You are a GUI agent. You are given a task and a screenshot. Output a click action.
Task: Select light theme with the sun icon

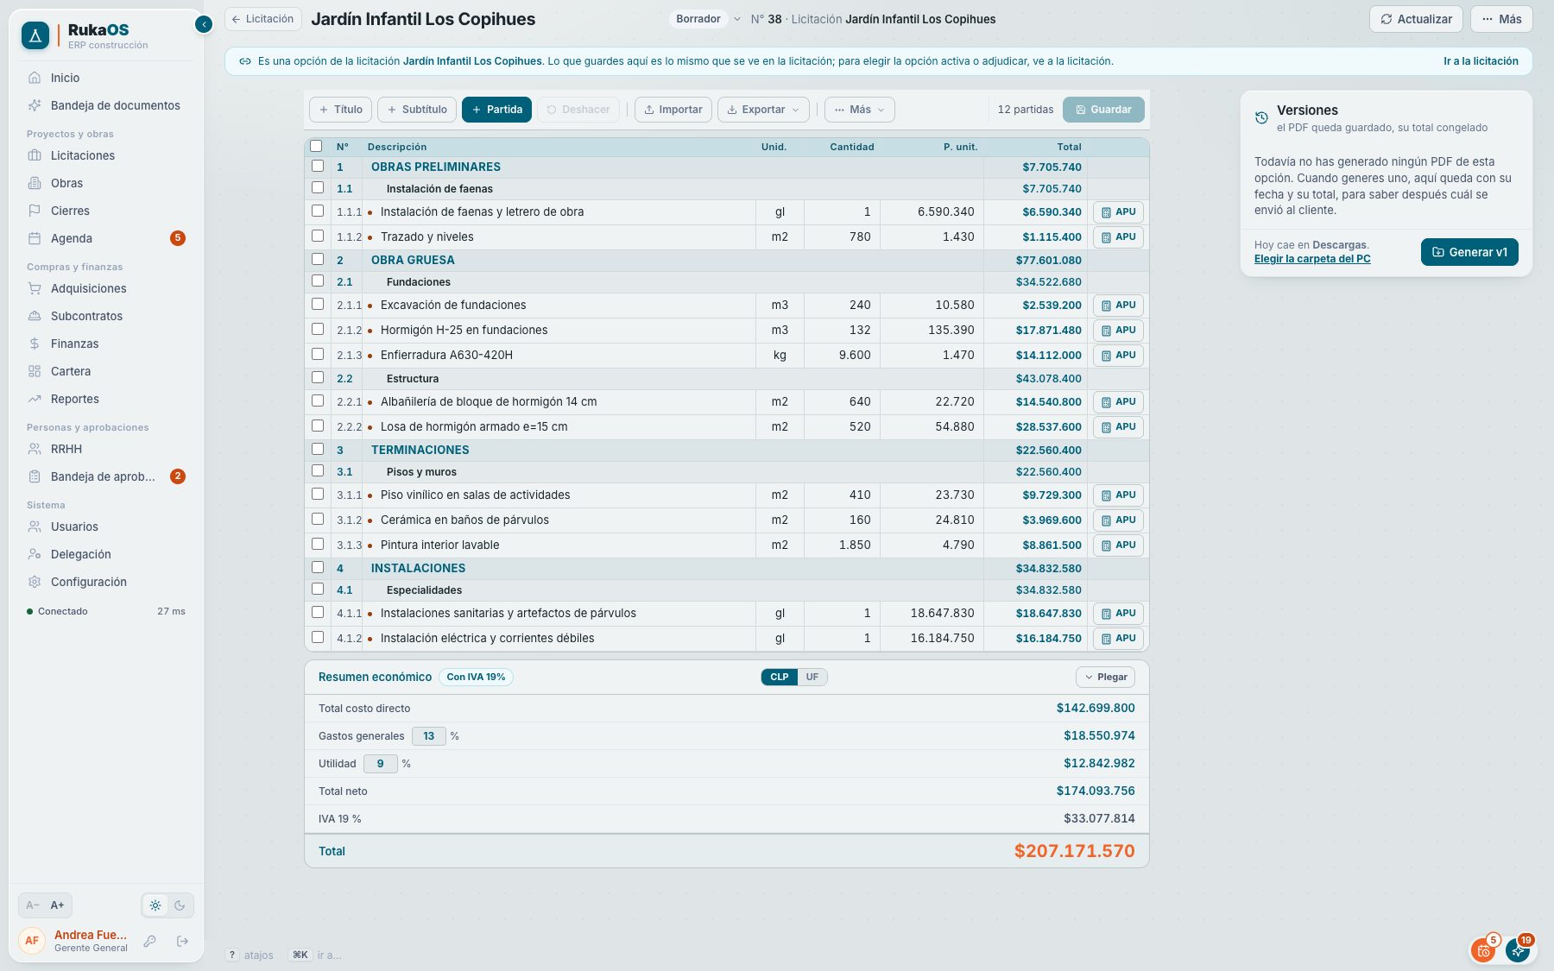click(x=155, y=905)
